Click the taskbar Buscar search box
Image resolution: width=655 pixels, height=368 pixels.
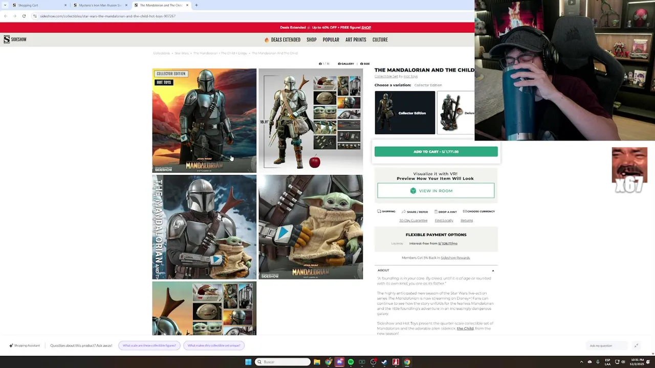tap(283, 362)
